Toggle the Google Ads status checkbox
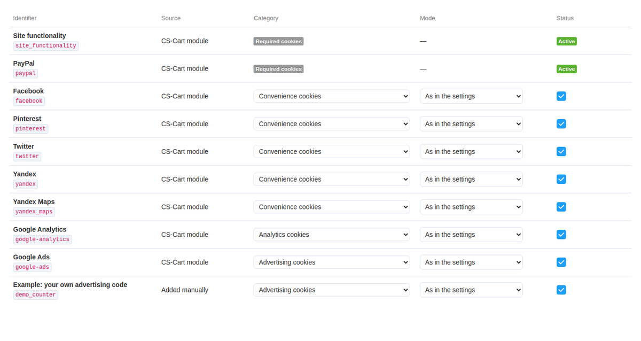Screen dimensions: 641x341 click(561, 262)
